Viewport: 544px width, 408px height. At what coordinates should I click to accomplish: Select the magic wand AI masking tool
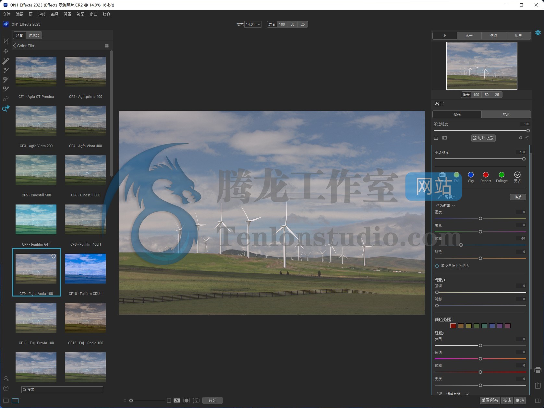pos(6,61)
